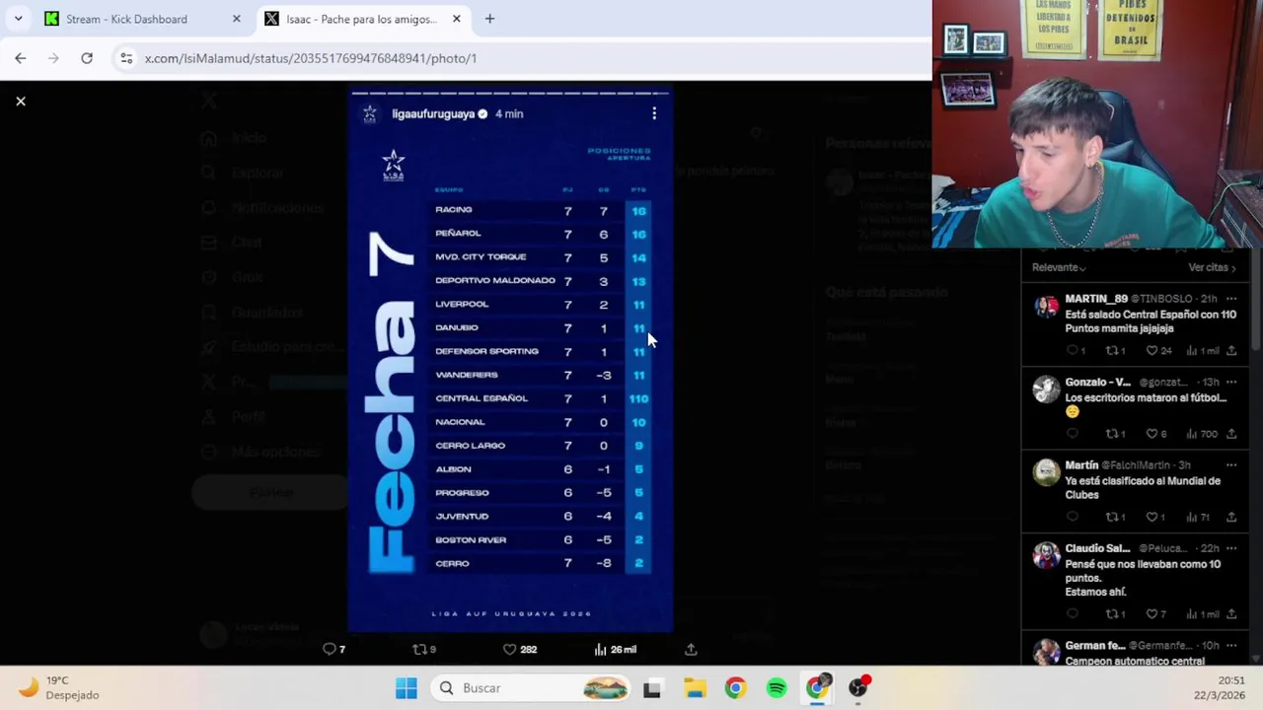Share the photo post via share icon
The height and width of the screenshot is (710, 1263).
coord(691,649)
